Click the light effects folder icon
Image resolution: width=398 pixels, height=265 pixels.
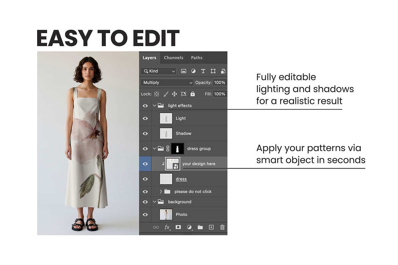(161, 106)
